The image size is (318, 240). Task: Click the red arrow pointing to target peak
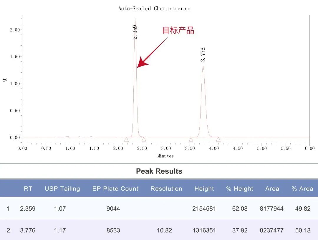152,53
